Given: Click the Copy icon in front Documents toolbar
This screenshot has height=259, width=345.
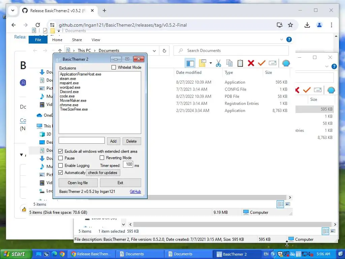Looking at the screenshot, I should (x=229, y=63).
